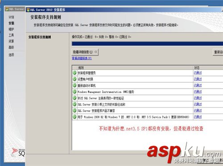The width and height of the screenshot is (223, 166).
Task: Select 资源 in Installation Center sidebar
Action: coord(11,41)
